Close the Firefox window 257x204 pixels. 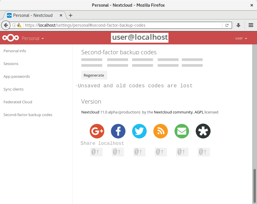click(252, 5)
